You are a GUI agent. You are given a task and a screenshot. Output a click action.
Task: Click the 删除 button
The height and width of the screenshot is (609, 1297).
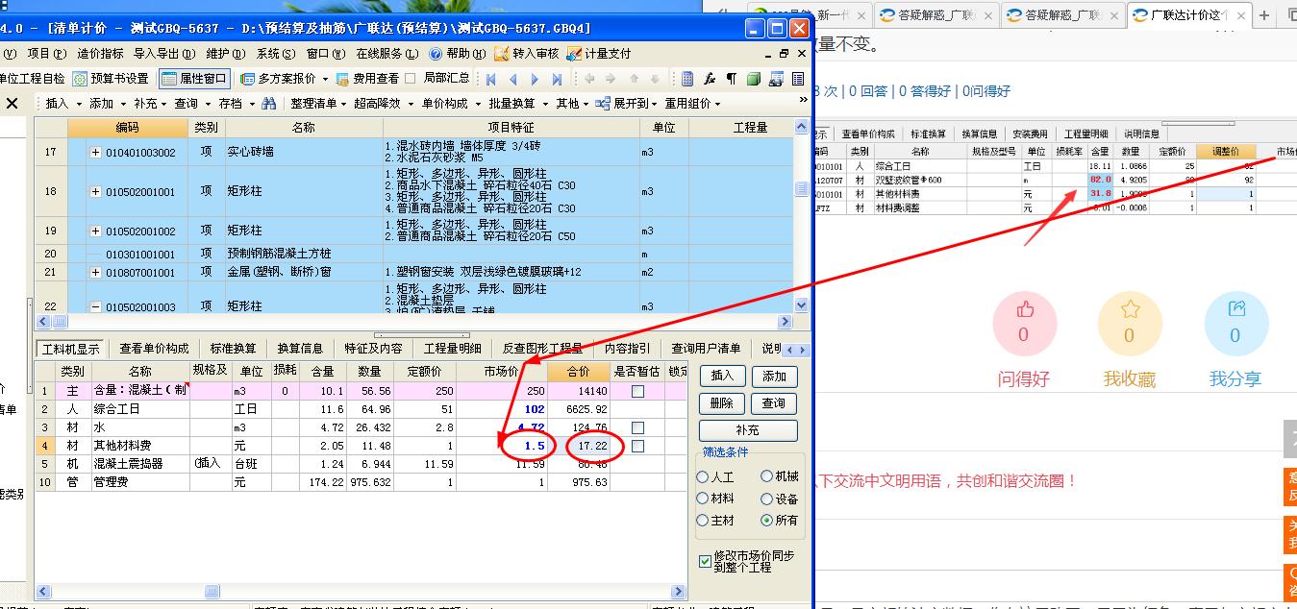[722, 402]
